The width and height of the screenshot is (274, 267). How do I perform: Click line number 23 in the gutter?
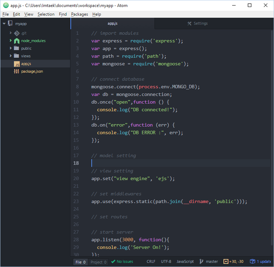(76, 201)
